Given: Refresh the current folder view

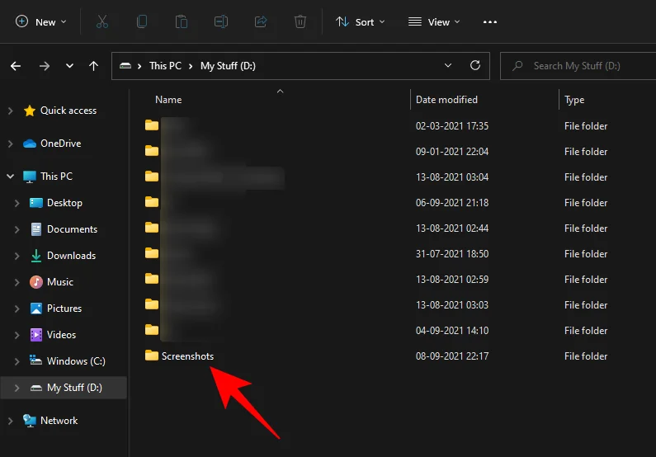Looking at the screenshot, I should [474, 66].
